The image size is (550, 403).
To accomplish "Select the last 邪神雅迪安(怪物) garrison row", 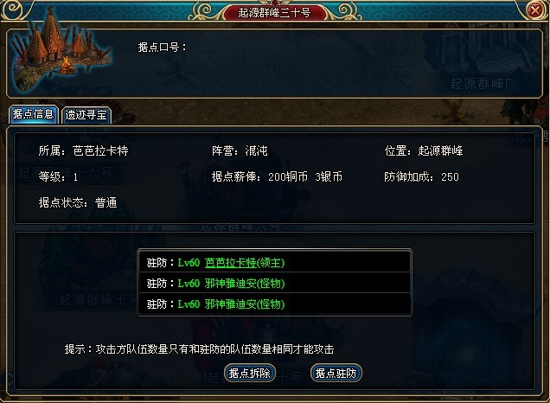I will (x=274, y=304).
